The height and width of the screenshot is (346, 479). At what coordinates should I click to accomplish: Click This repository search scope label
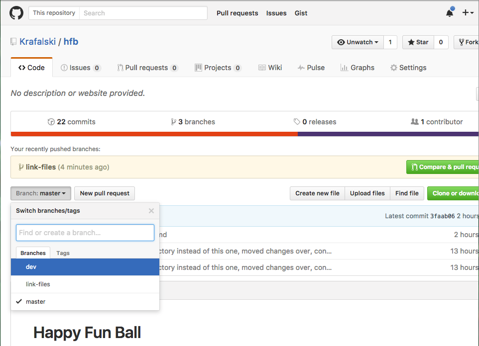(54, 13)
